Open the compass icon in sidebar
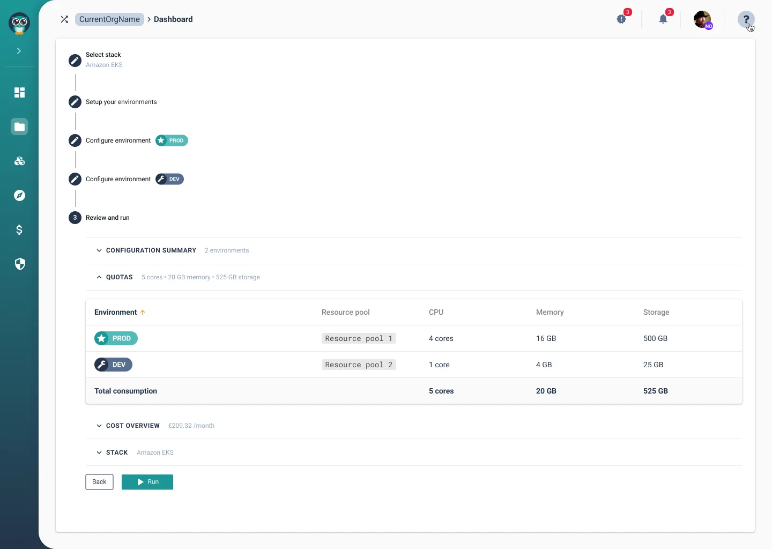 [19, 195]
